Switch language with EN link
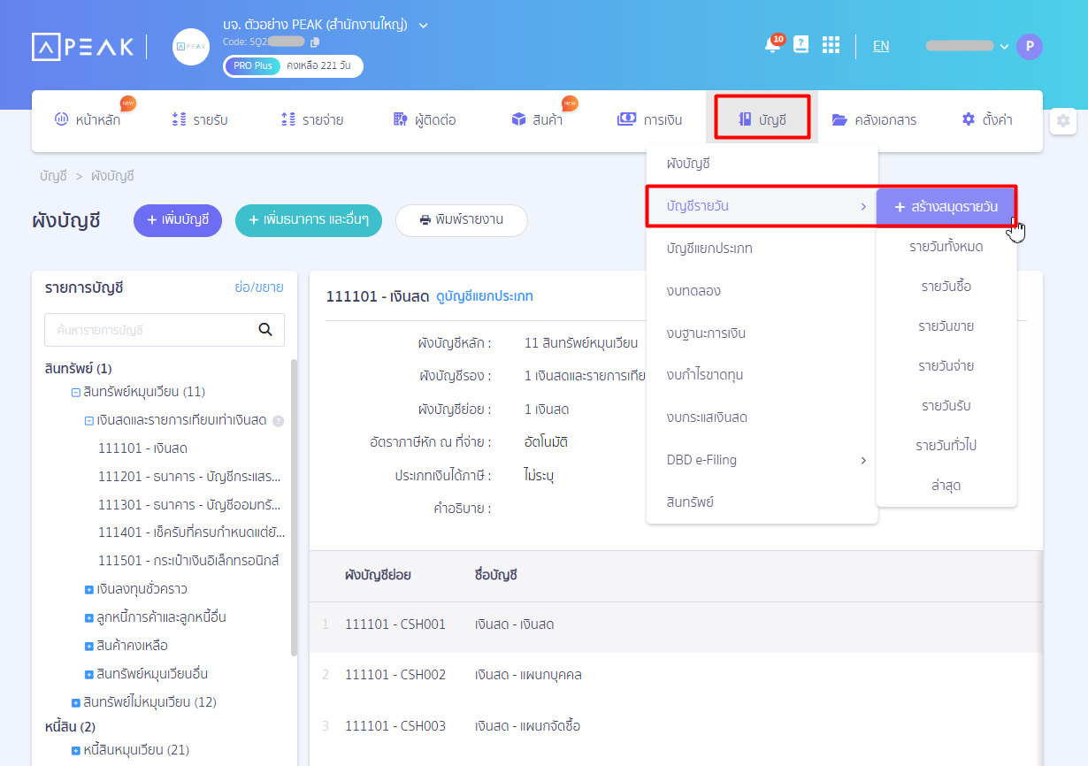Image resolution: width=1088 pixels, height=766 pixels. click(x=881, y=46)
